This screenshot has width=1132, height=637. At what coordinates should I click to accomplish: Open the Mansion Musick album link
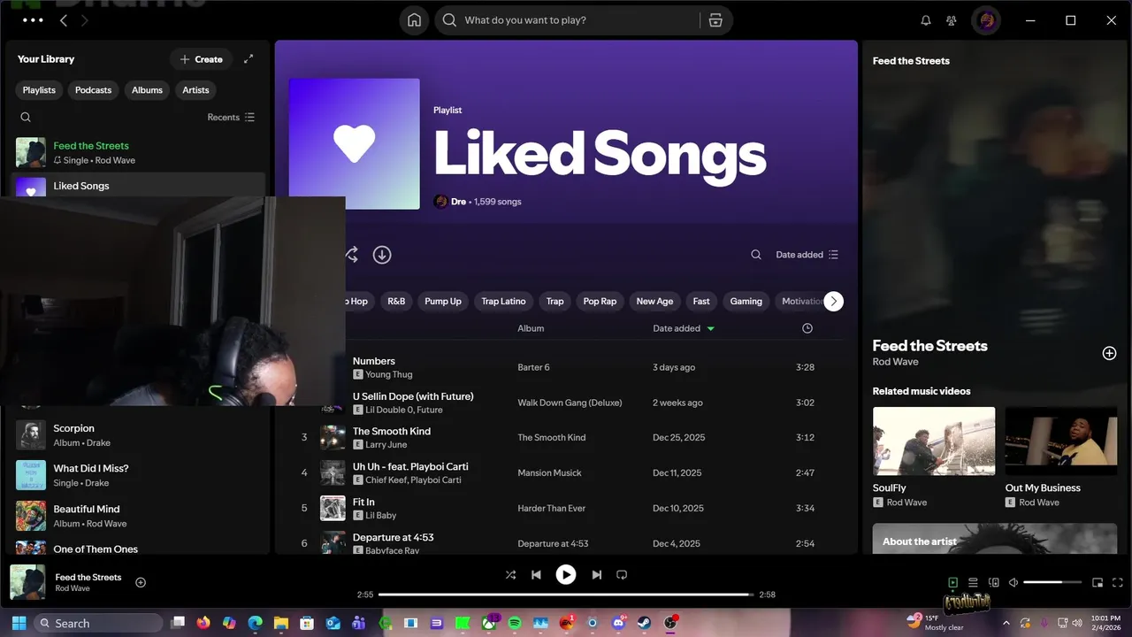click(549, 473)
